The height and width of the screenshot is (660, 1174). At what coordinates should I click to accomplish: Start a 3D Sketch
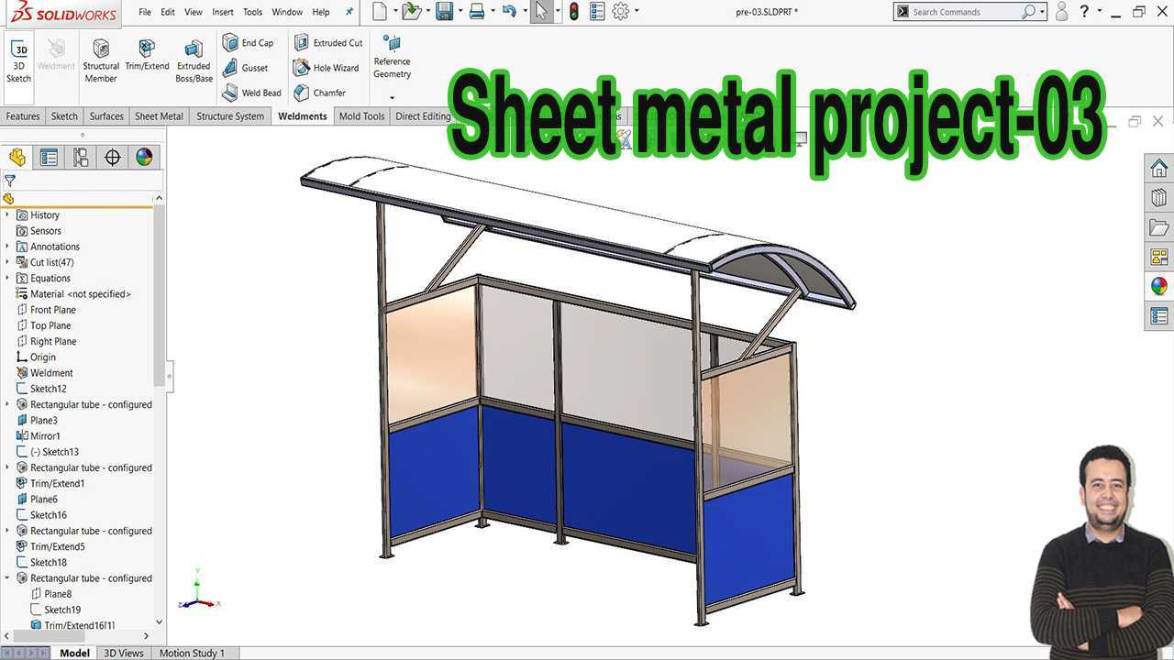(18, 60)
